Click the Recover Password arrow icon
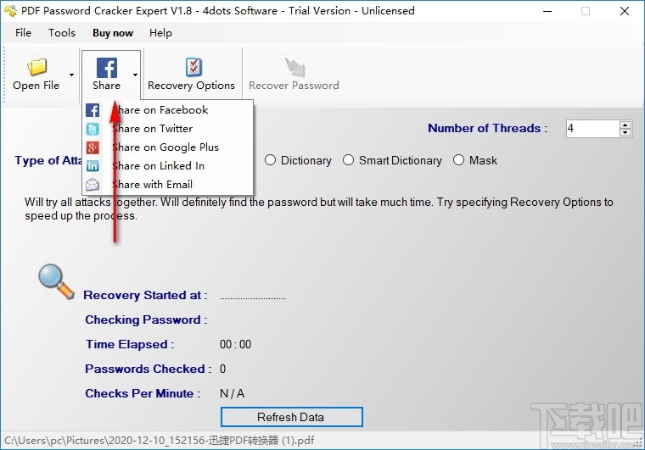 coord(294,67)
